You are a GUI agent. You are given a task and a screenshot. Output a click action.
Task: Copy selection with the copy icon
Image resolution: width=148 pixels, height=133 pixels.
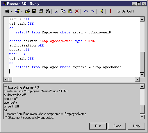pos(63,11)
